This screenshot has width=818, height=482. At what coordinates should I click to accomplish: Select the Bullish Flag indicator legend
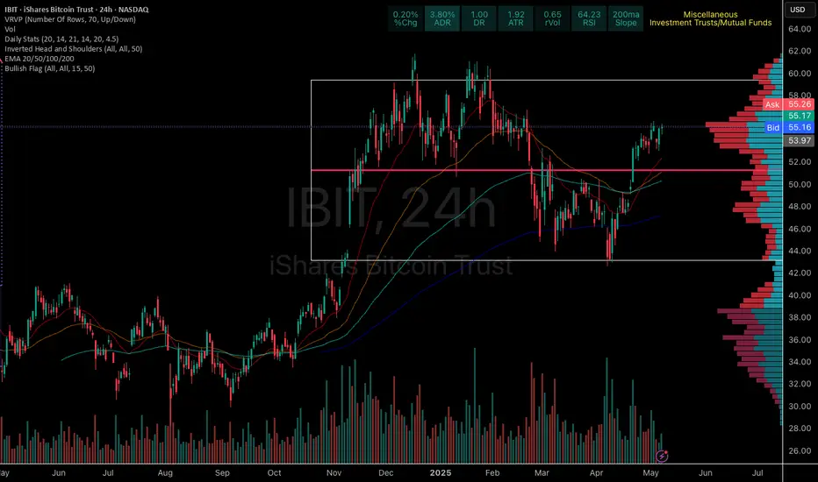pos(50,68)
